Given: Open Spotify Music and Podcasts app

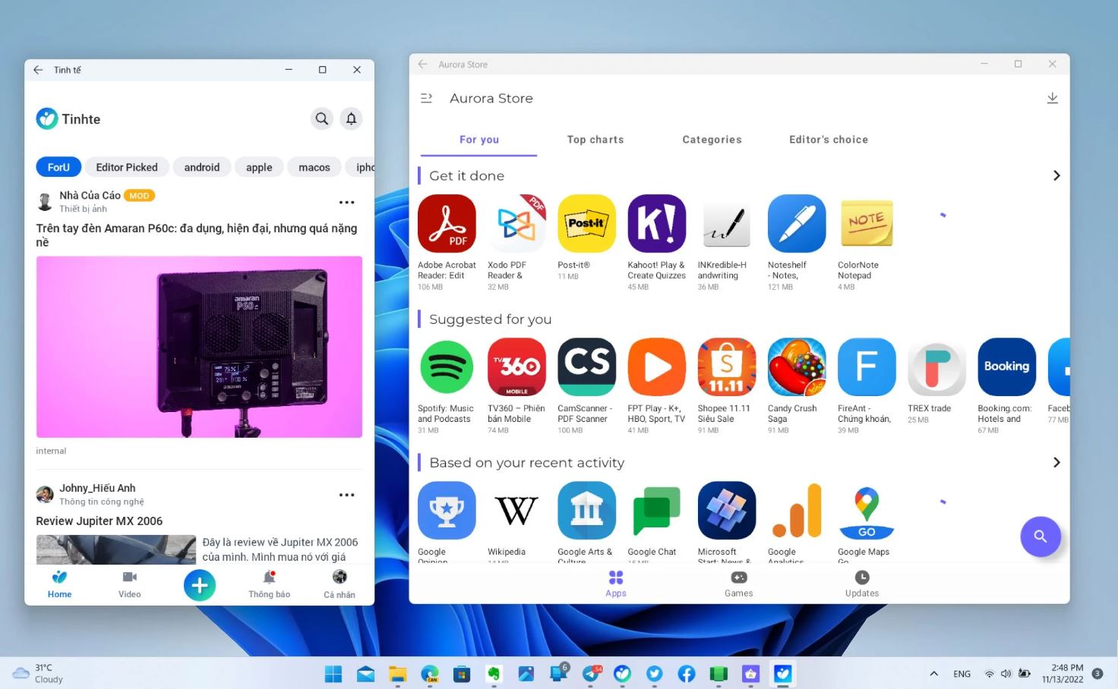Looking at the screenshot, I should [447, 367].
